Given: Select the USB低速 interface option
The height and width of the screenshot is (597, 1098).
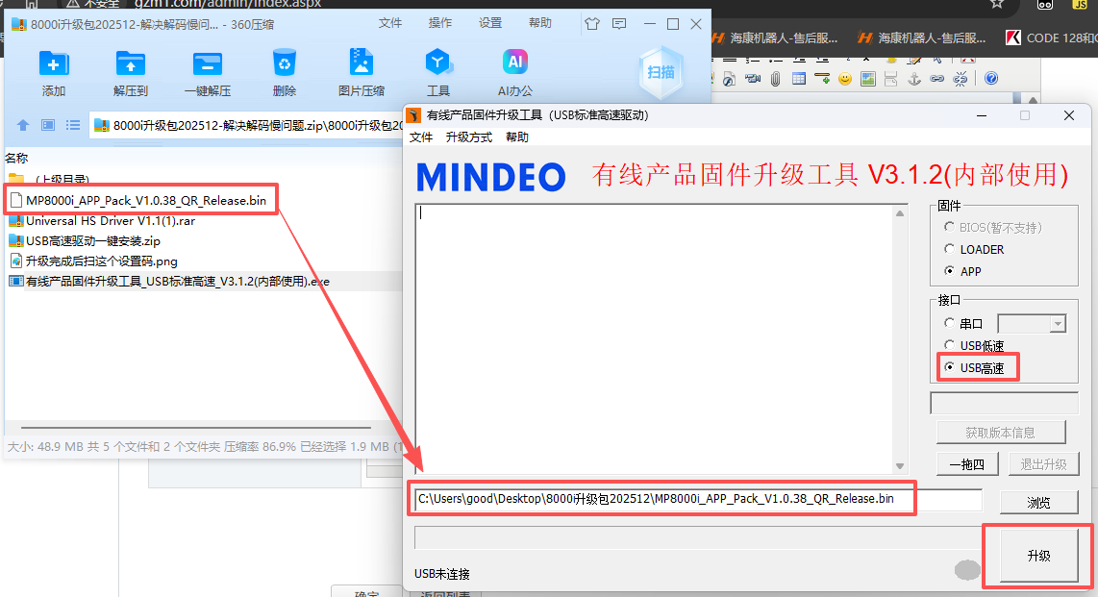Looking at the screenshot, I should [950, 345].
